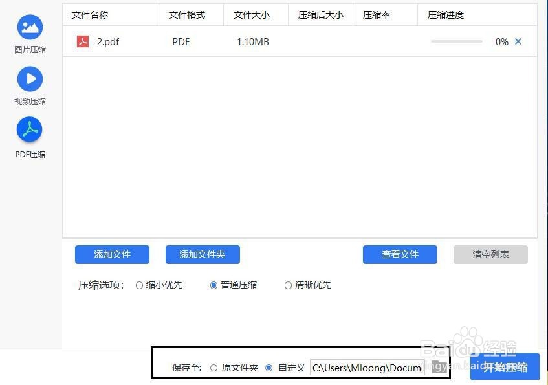This screenshot has height=385, width=548.
Task: Click the PDF format cell in the 2.pdf row
Action: tap(181, 42)
